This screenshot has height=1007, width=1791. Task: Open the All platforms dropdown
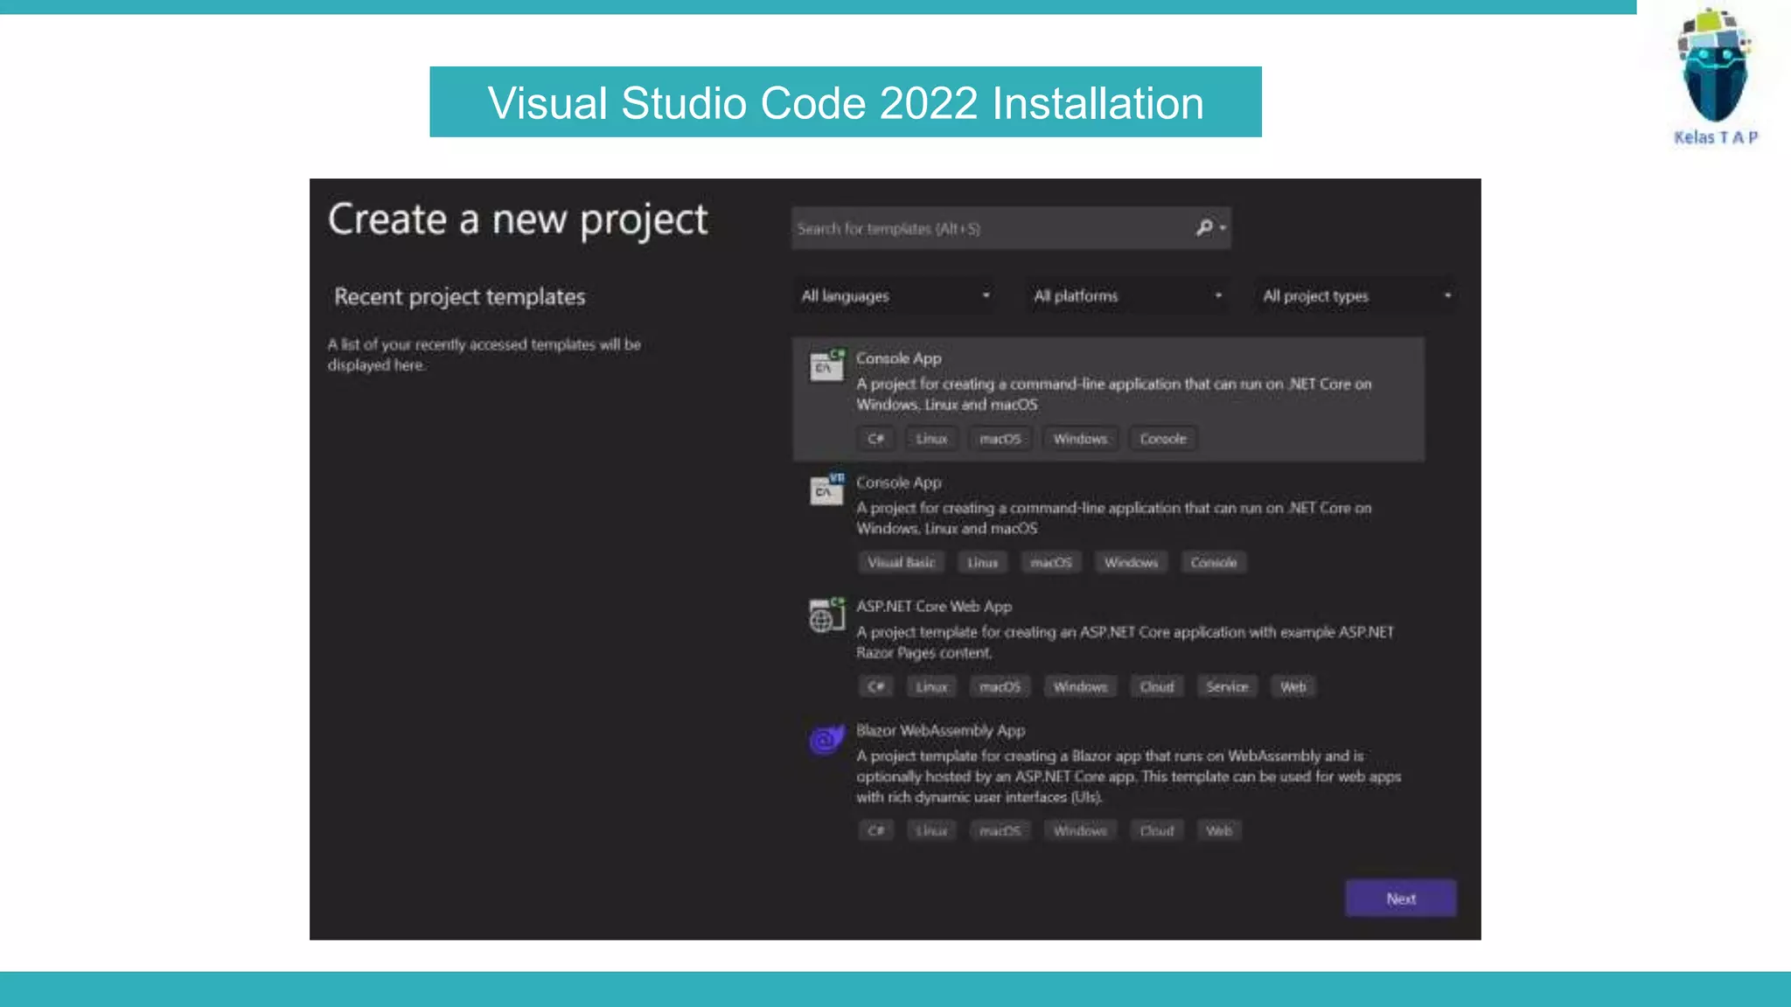(x=1126, y=296)
